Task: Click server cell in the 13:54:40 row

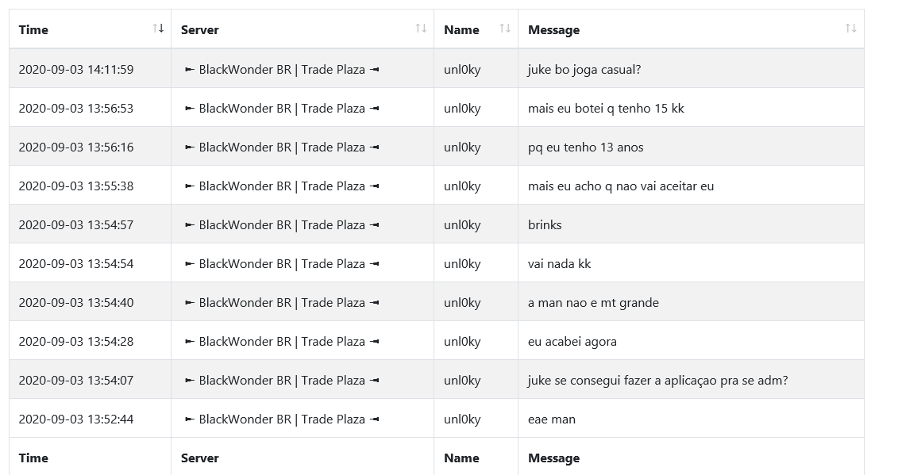Action: coord(303,301)
